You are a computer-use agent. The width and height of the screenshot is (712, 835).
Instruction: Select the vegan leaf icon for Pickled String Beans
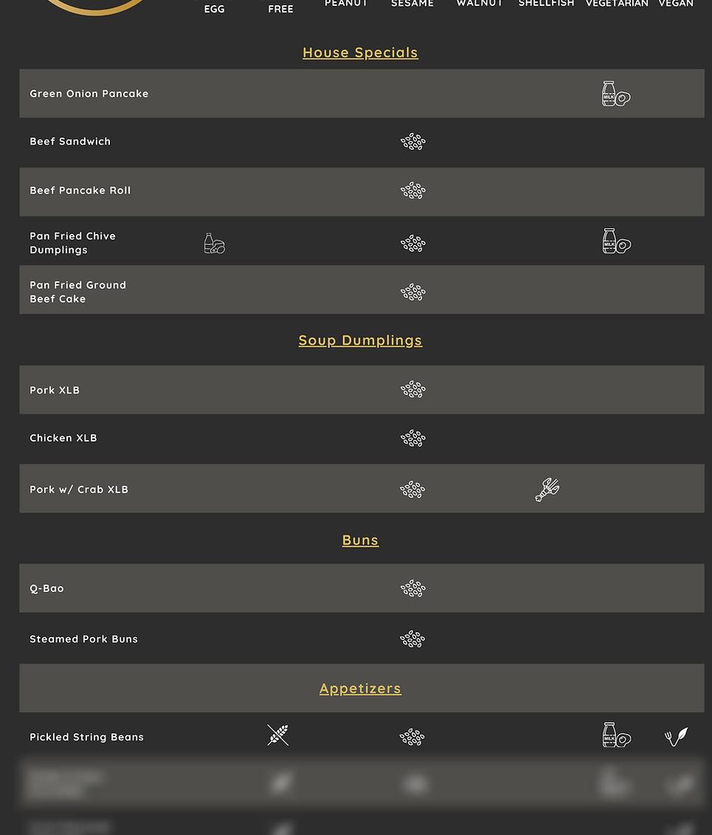(x=676, y=737)
